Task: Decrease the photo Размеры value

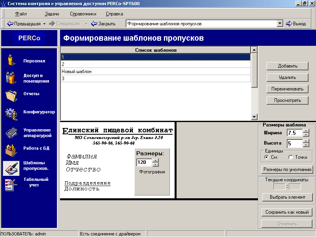Action: tap(156, 164)
